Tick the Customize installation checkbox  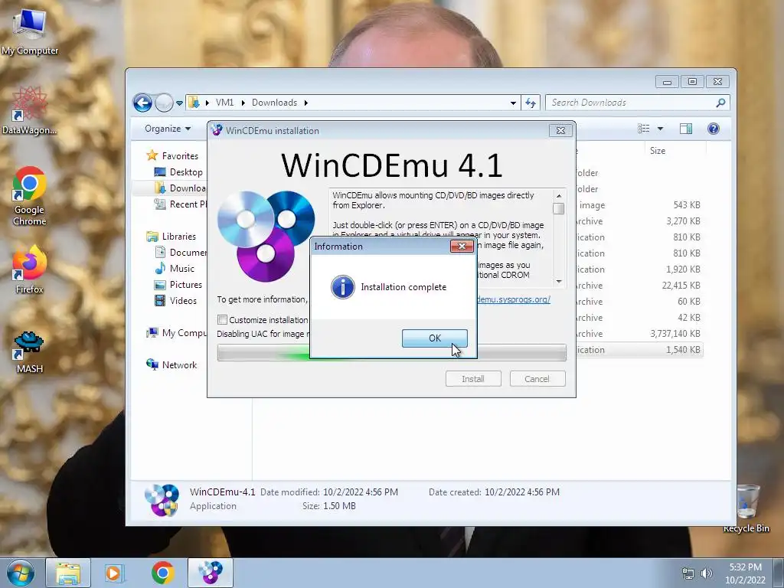pyautogui.click(x=223, y=319)
